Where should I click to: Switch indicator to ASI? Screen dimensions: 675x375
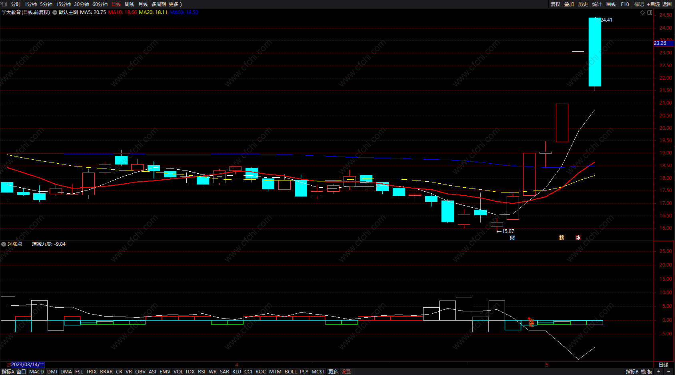click(x=152, y=371)
